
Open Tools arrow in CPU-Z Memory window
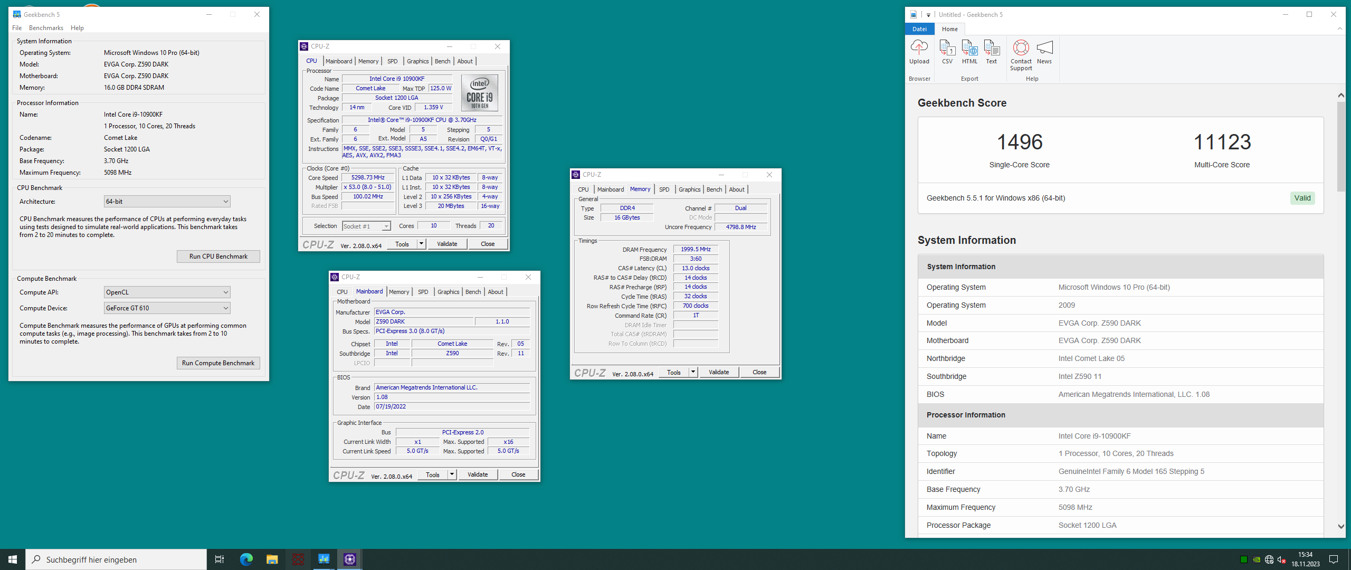click(693, 372)
